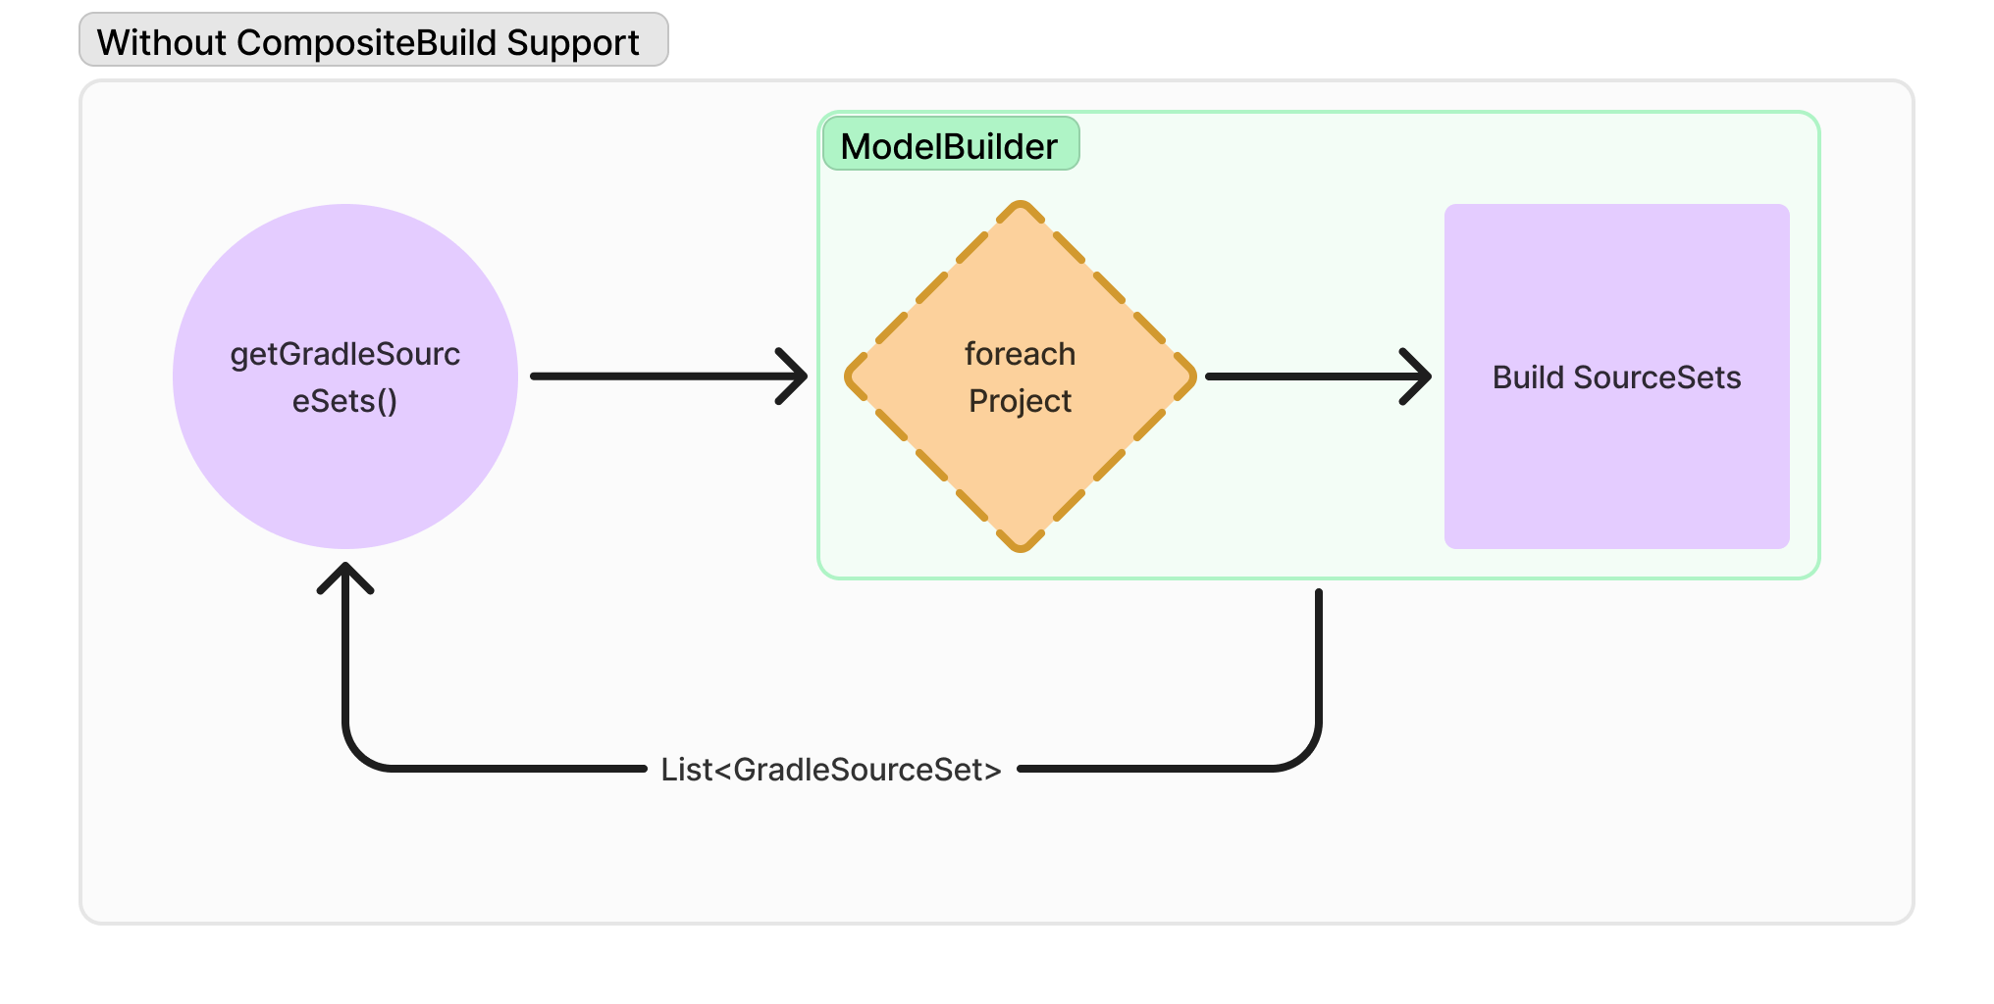Click the List<GradleSourceSet> edge label text
The height and width of the screenshot is (1004, 1994).
(x=831, y=770)
